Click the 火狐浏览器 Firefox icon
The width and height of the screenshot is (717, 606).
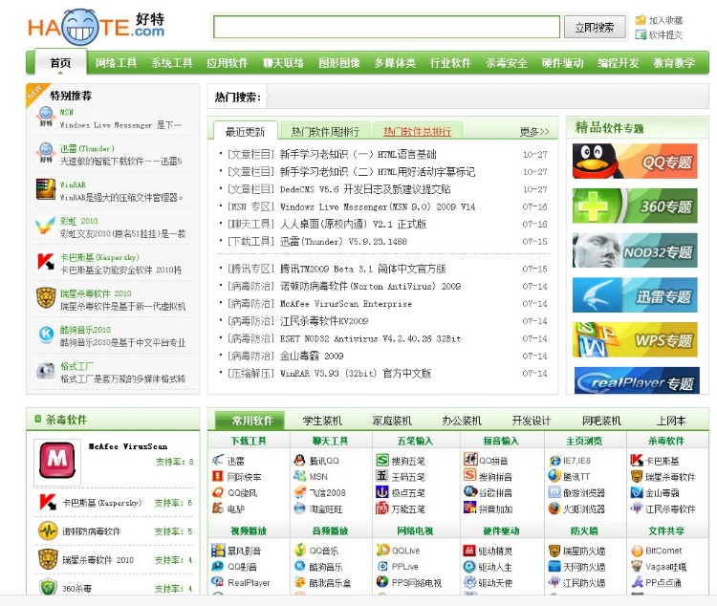[554, 509]
